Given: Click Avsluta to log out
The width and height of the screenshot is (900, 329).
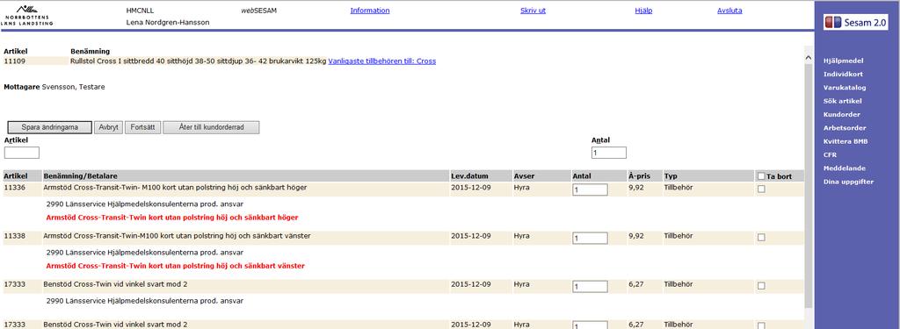Looking at the screenshot, I should (729, 11).
